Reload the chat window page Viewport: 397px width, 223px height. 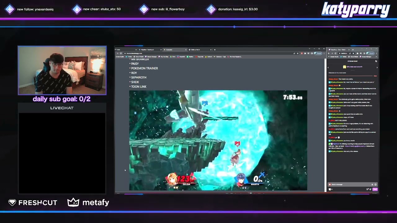coord(335,53)
